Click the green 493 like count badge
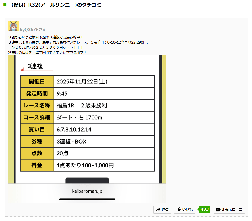252x221 pixels. click(204, 209)
